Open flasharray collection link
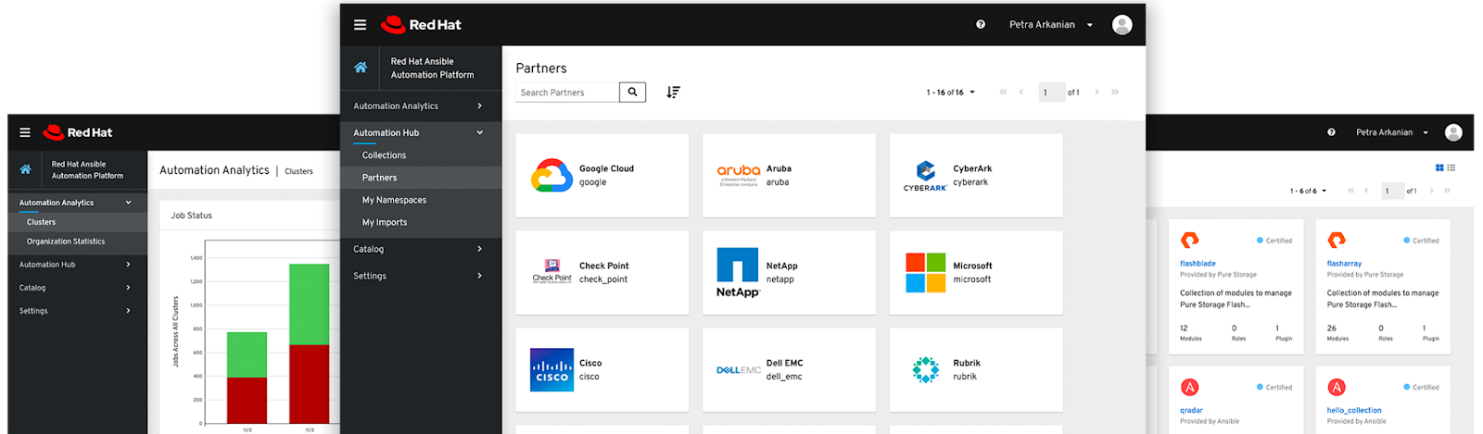This screenshot has width=1483, height=434. tap(1344, 264)
